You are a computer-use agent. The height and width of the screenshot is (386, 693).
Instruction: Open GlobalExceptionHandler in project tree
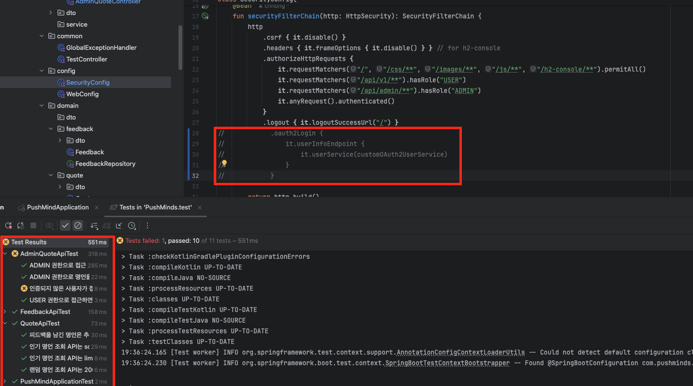coord(101,47)
